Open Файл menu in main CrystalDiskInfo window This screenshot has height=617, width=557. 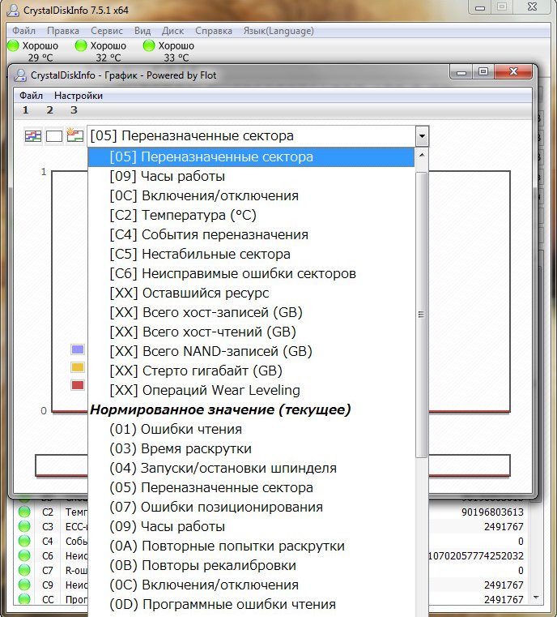[x=23, y=31]
